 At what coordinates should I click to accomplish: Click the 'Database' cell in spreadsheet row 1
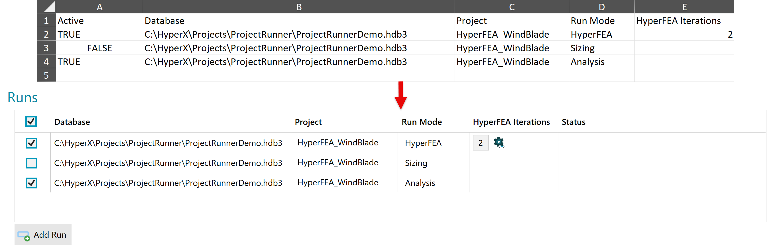coord(299,20)
